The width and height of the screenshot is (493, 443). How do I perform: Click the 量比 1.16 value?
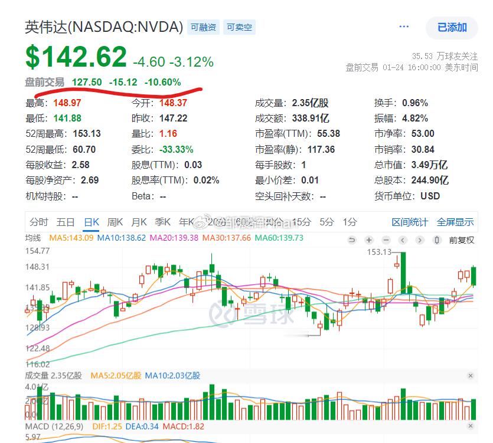168,134
